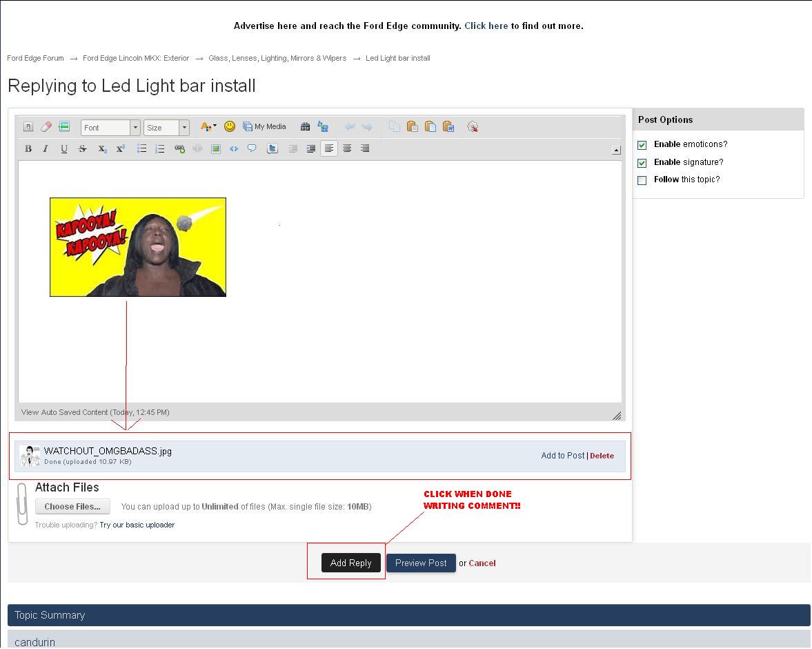
Task: Toggle Bold formatting
Action: point(28,148)
